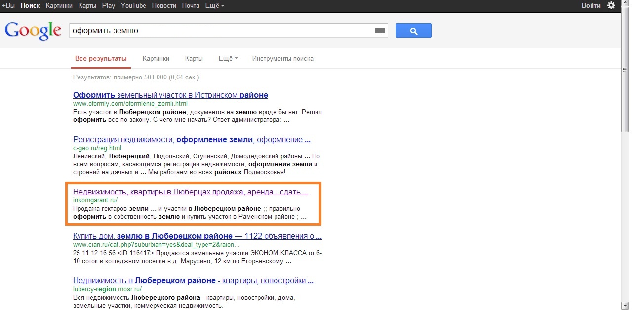632x310 pixels.
Task: Open Почта in the top bar
Action: point(191,5)
